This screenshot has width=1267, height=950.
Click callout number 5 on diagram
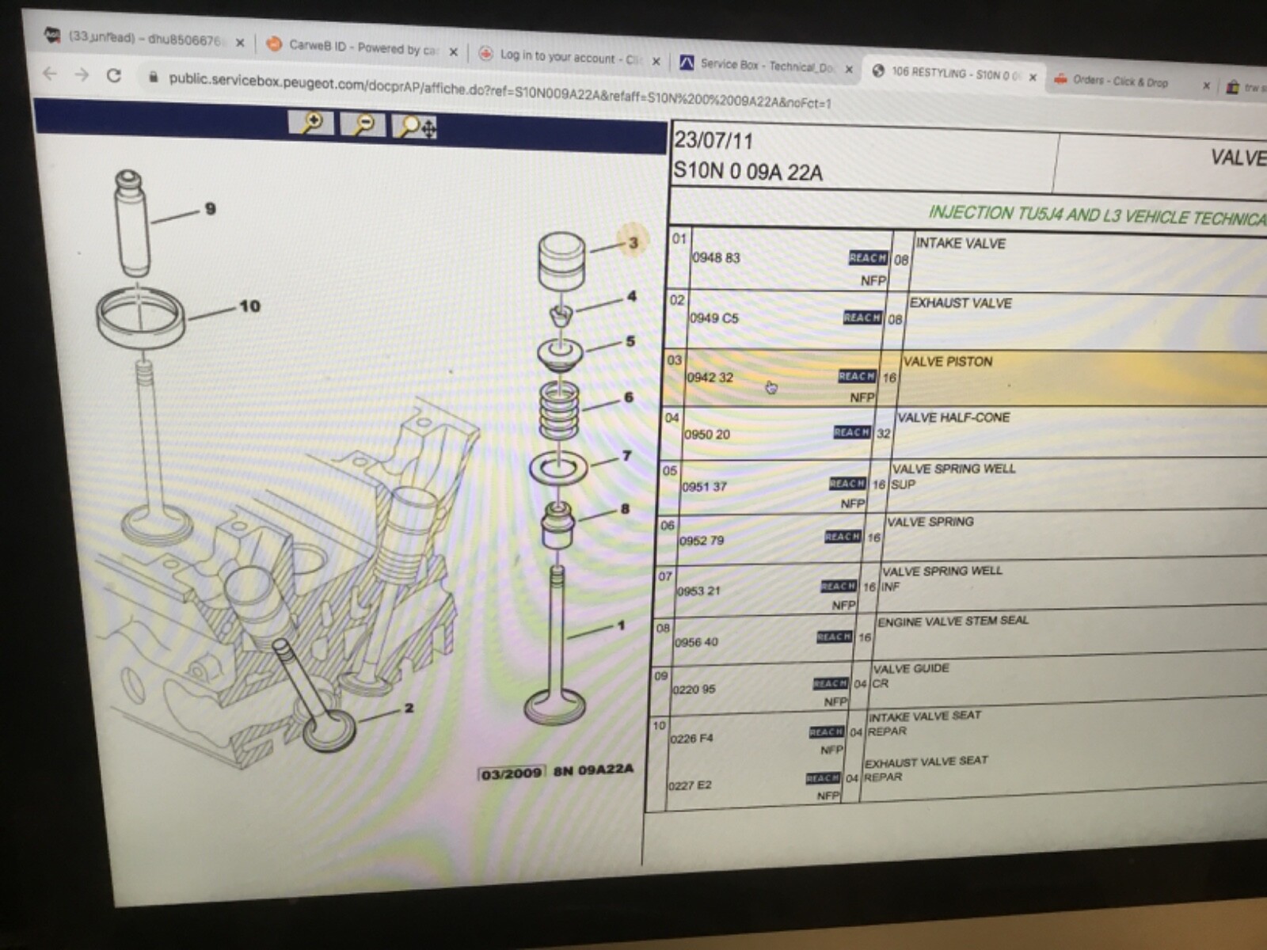[630, 342]
